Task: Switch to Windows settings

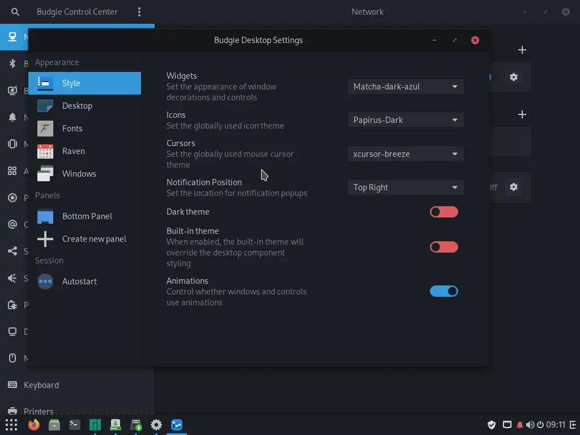Action: point(85,174)
